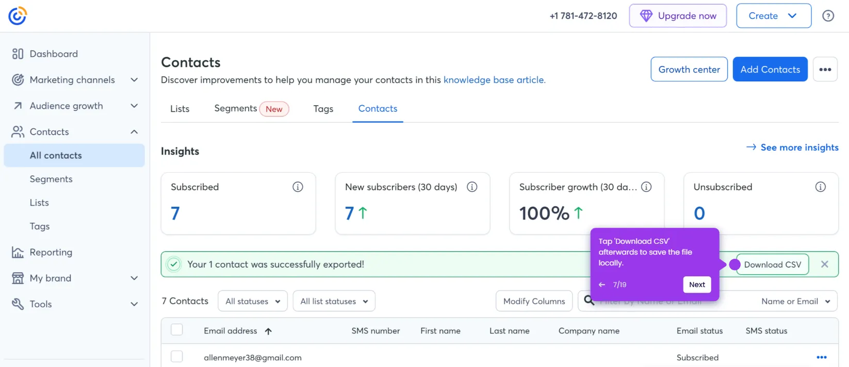This screenshot has width=849, height=367.
Task: Switch to the Segments tab
Action: 251,109
